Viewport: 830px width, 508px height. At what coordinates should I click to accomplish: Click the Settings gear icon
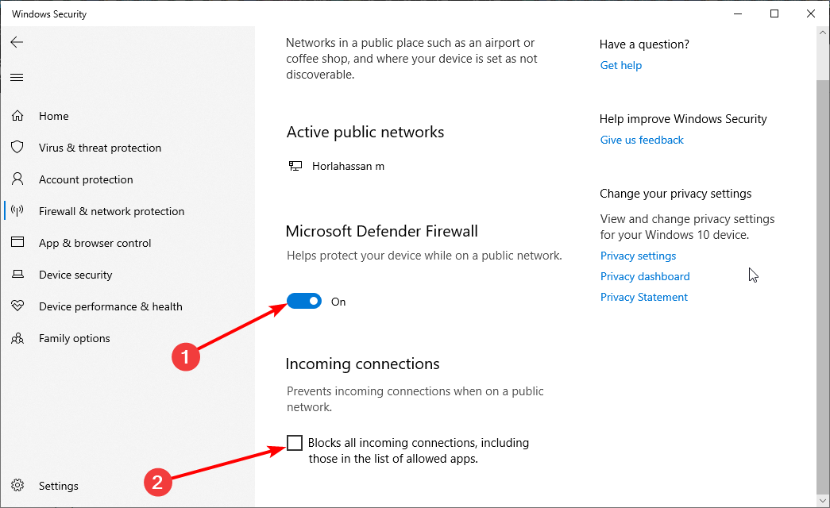click(17, 485)
